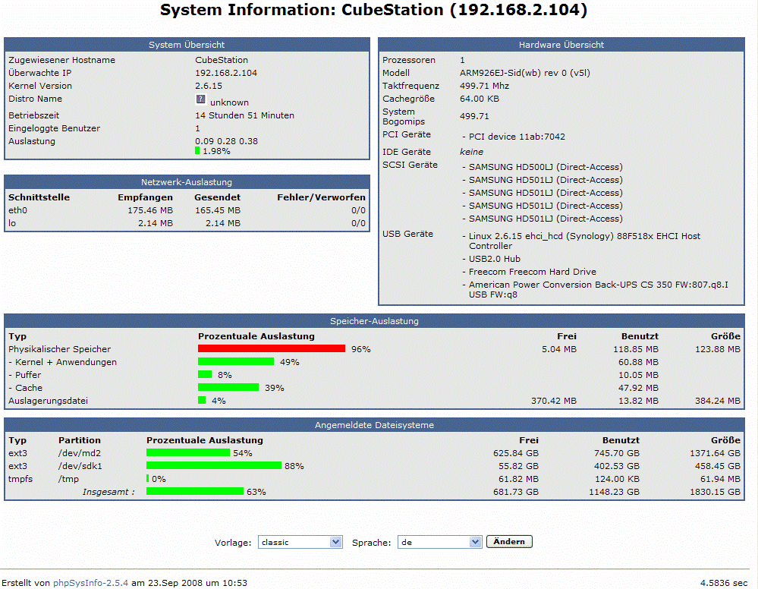The image size is (758, 589).
Task: Click the red Physikalischer Speicher usage bar
Action: point(271,349)
